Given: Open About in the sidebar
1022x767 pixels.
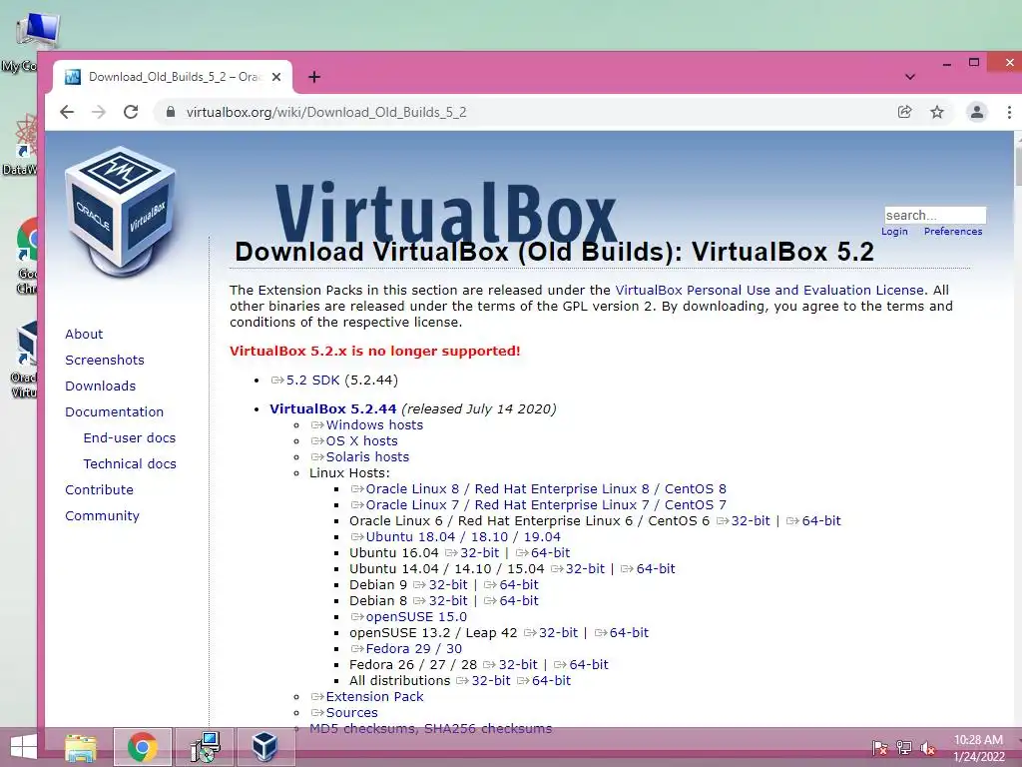Looking at the screenshot, I should tap(84, 334).
